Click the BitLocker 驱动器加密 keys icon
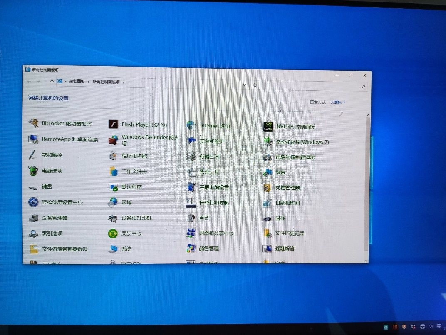The image size is (446, 335). (x=33, y=123)
